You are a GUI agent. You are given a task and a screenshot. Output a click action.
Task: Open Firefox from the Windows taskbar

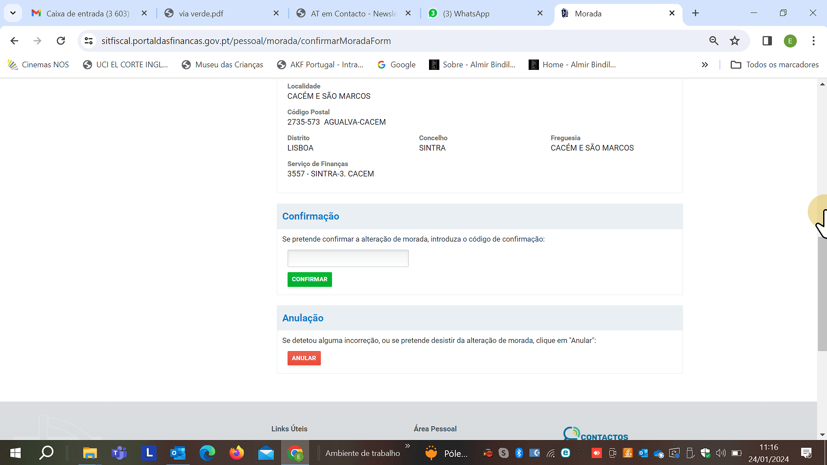pyautogui.click(x=236, y=453)
